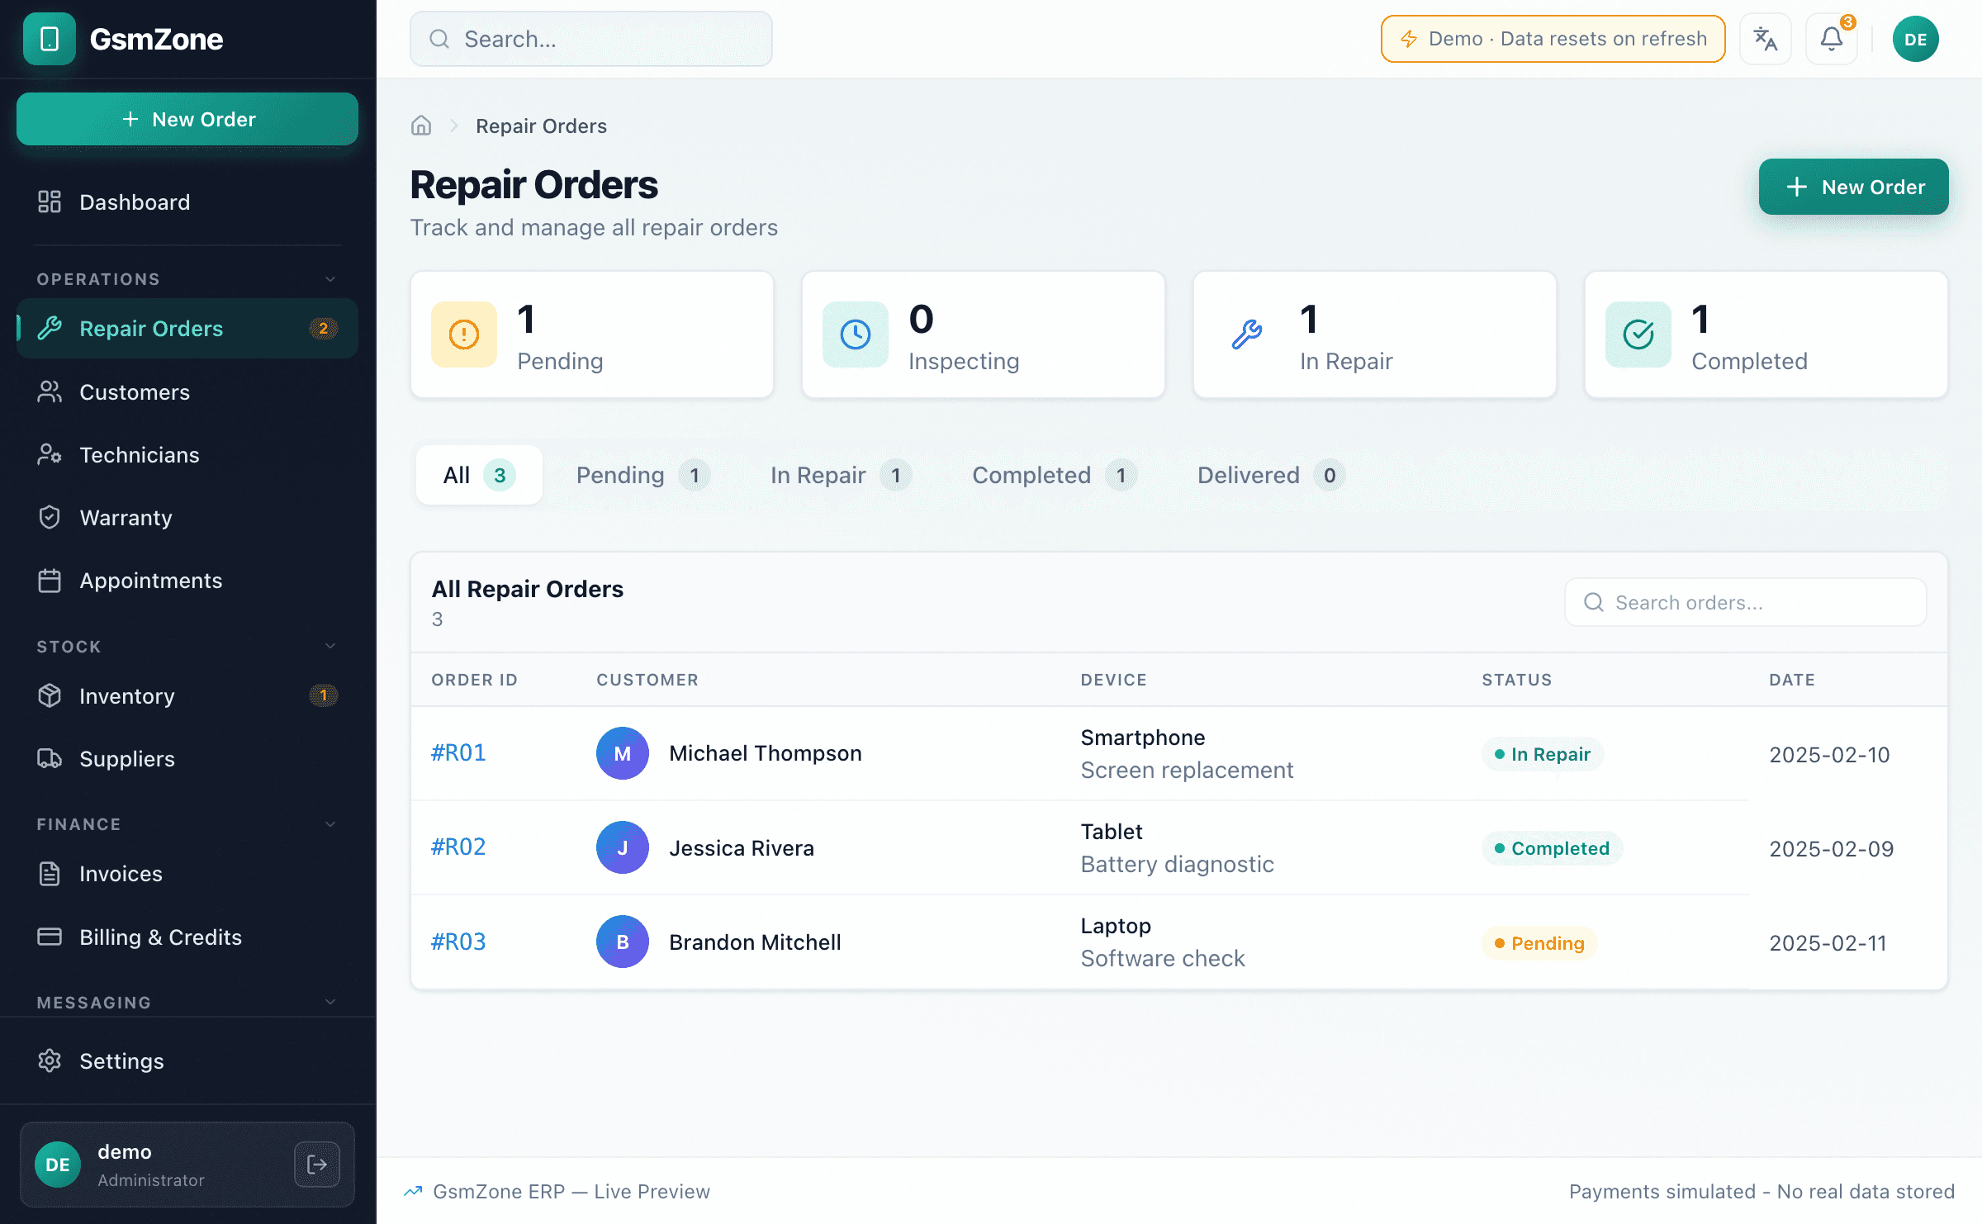
Task: Click the logout icon next to demo user
Action: click(316, 1165)
